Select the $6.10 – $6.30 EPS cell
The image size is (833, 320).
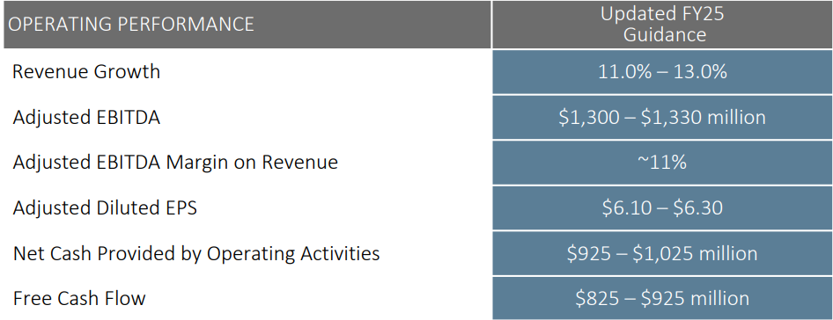click(662, 208)
